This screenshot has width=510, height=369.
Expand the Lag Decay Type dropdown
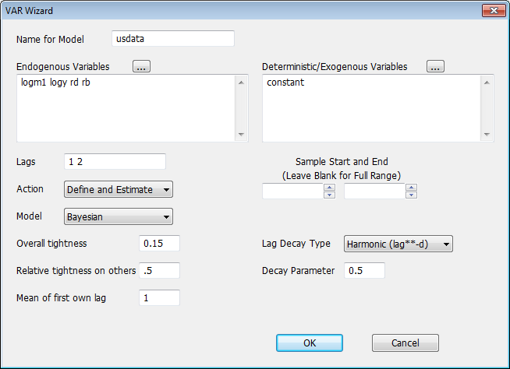tap(398, 244)
